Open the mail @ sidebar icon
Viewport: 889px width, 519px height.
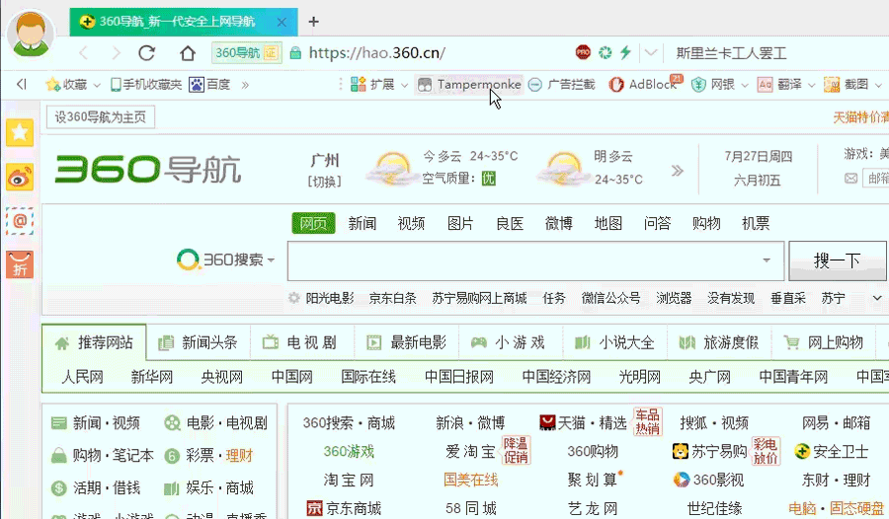[20, 220]
